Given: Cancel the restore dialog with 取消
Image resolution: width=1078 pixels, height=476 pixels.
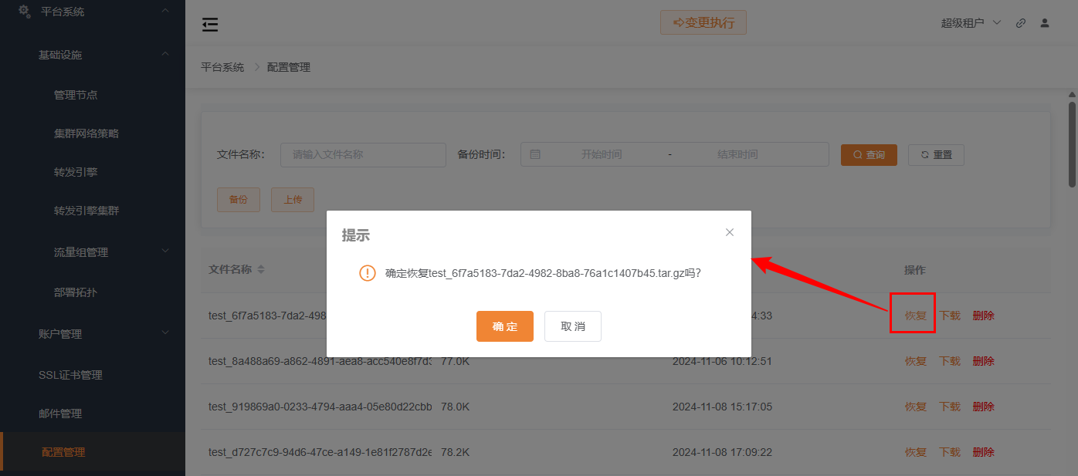Looking at the screenshot, I should click(x=572, y=326).
